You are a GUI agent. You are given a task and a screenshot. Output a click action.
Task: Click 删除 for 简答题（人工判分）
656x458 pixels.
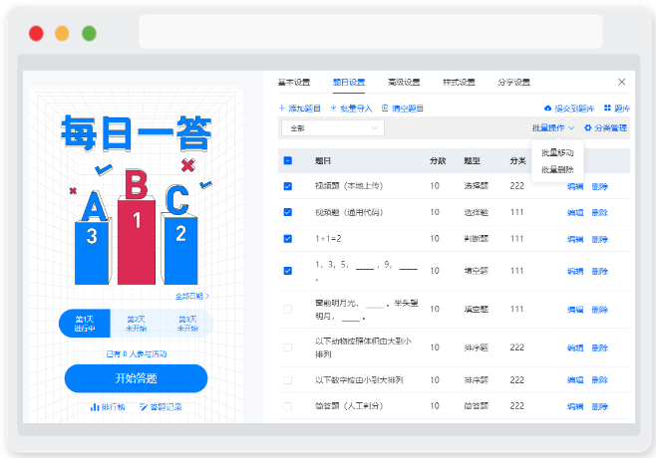[x=599, y=406]
